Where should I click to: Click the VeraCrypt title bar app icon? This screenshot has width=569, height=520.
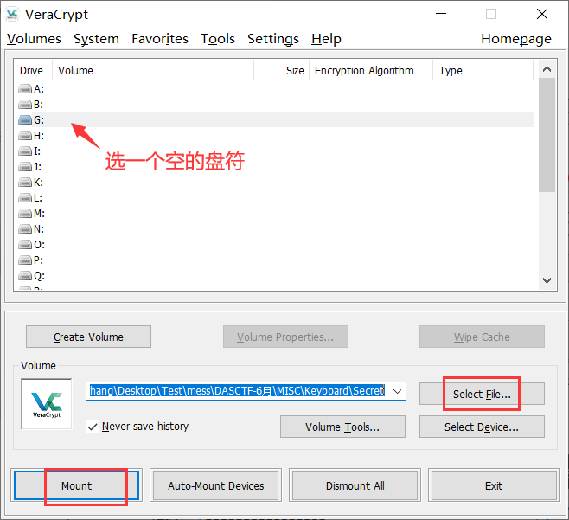(12, 14)
